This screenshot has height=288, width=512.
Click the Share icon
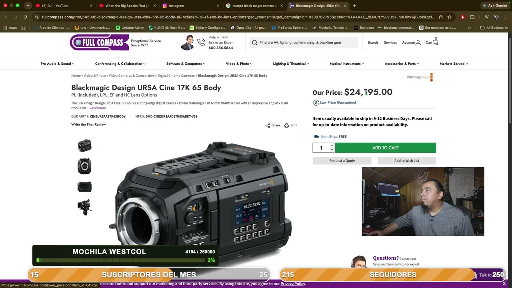[x=268, y=126]
